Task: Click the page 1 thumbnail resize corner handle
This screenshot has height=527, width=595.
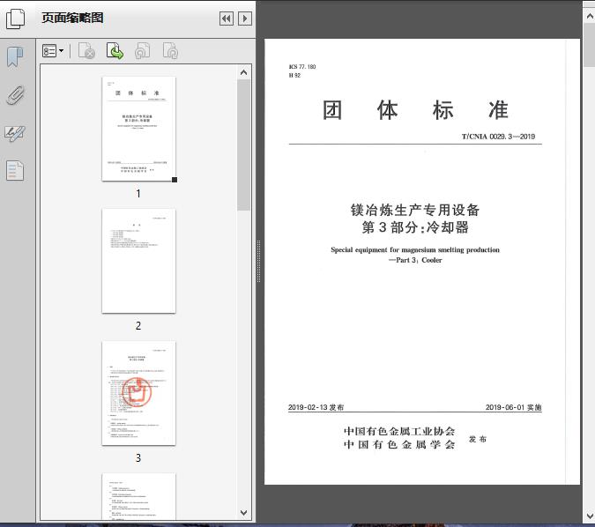Action: pyautogui.click(x=175, y=180)
